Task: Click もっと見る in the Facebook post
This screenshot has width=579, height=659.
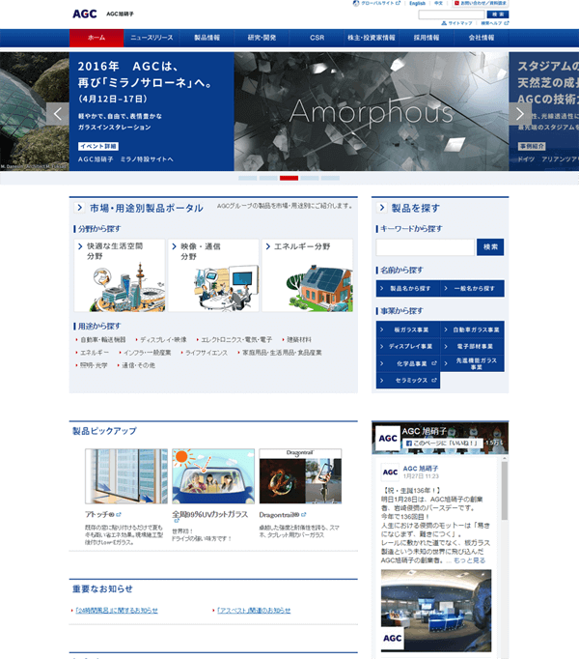Action: pos(469,560)
